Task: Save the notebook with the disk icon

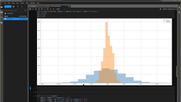Action: (x=30, y=9)
